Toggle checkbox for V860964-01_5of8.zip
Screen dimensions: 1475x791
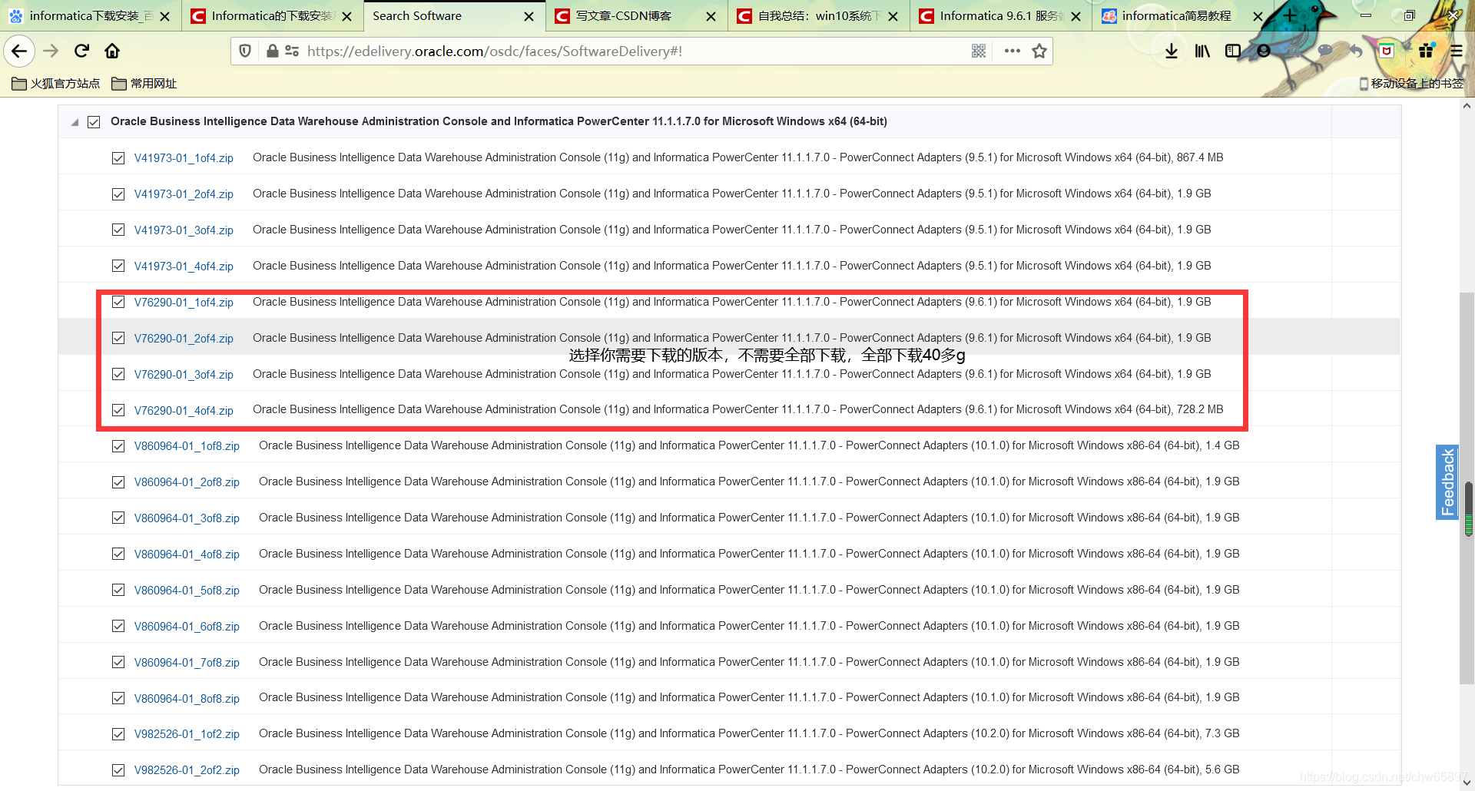118,590
